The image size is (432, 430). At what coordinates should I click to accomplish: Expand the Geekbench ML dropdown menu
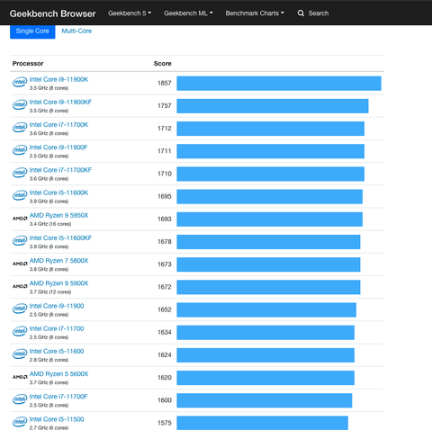pos(188,13)
